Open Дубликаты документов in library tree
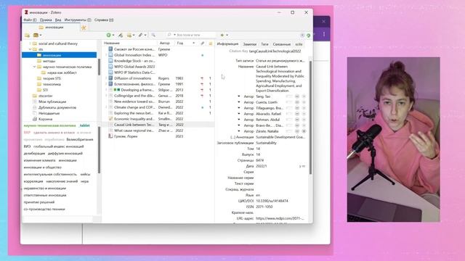Screen dimensions: 465x261 [x=57, y=107]
